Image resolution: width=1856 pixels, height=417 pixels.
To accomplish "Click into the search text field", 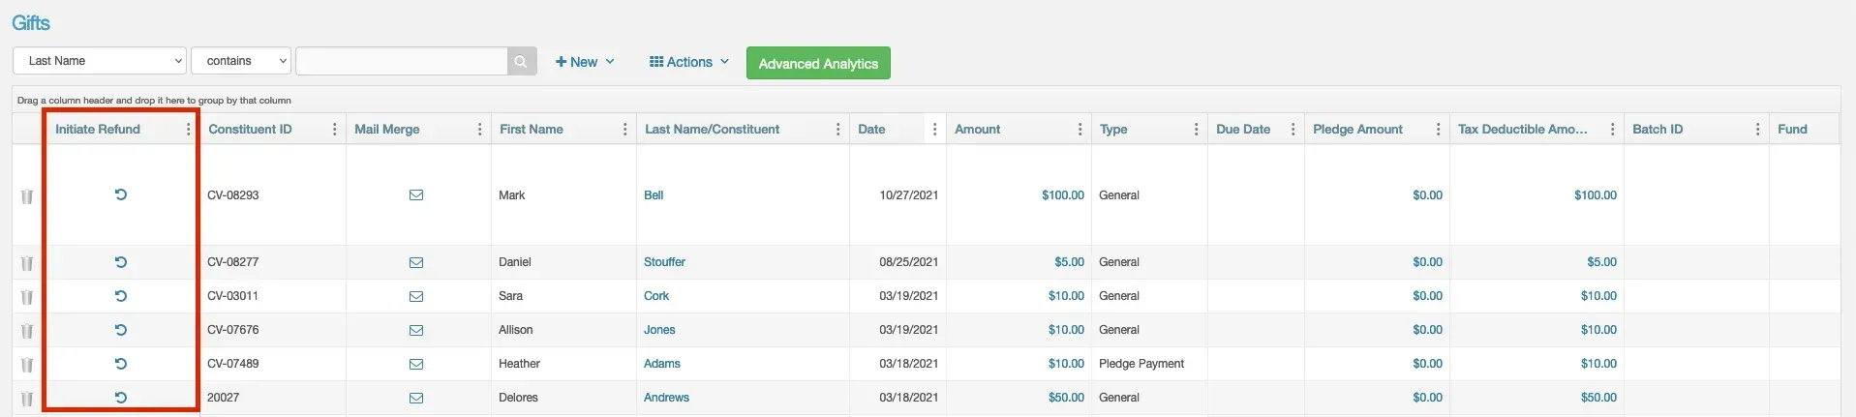I will coord(402,61).
